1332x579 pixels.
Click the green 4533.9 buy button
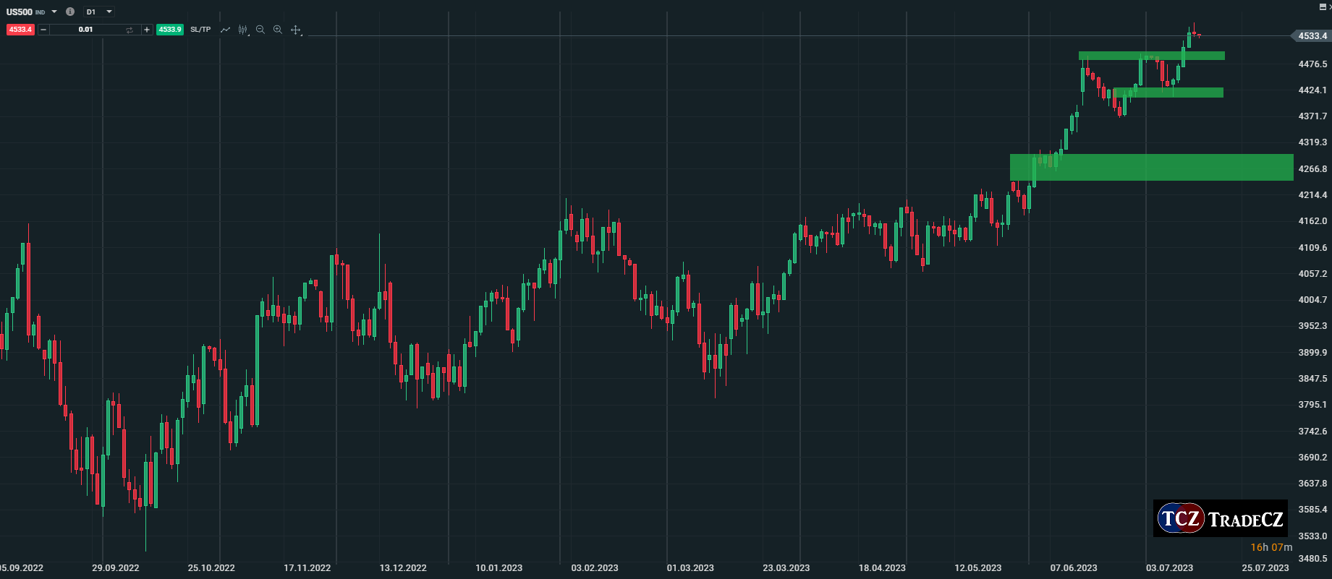coord(170,30)
